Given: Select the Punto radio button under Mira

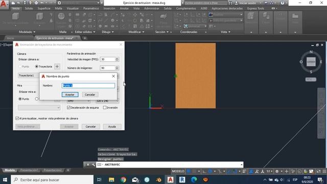Looking at the screenshot, I should pos(20,99).
